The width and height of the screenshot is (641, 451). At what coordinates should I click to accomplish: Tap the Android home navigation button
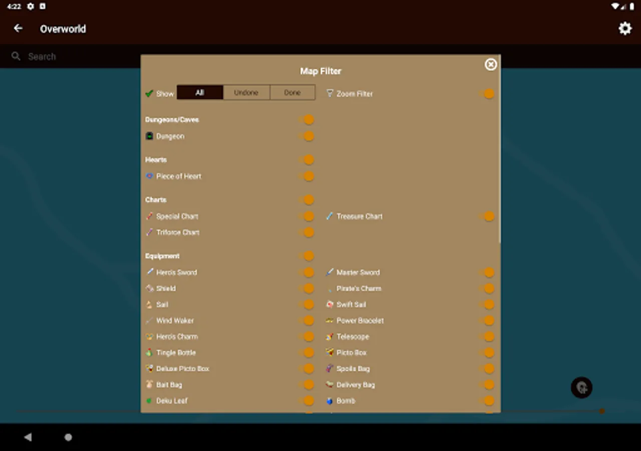pyautogui.click(x=68, y=437)
